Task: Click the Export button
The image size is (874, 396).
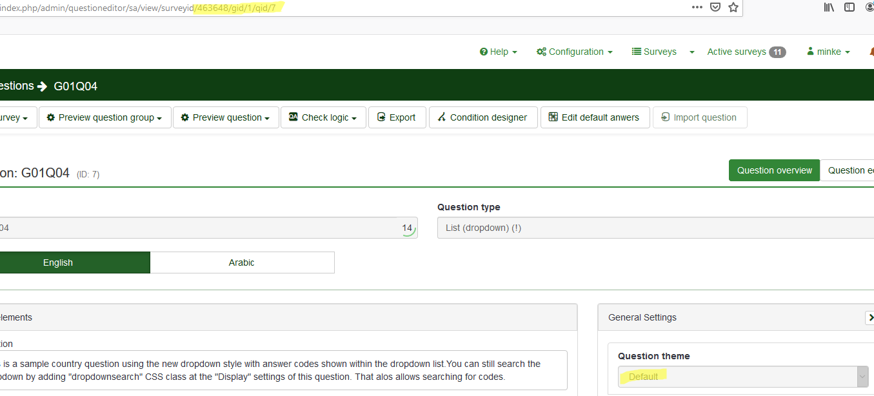Action: [397, 118]
